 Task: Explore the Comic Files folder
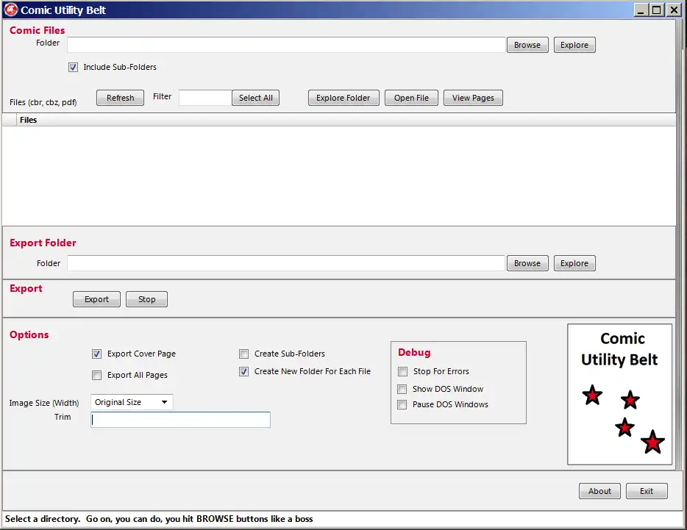[x=574, y=45]
